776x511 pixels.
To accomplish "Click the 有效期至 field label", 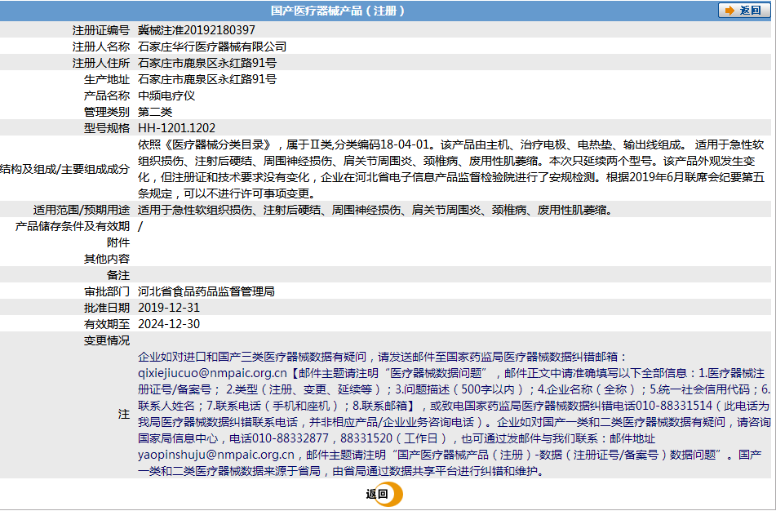I will coord(107,324).
